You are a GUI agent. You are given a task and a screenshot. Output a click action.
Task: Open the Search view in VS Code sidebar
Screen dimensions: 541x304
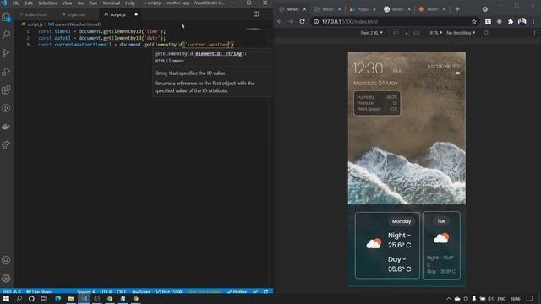6,35
